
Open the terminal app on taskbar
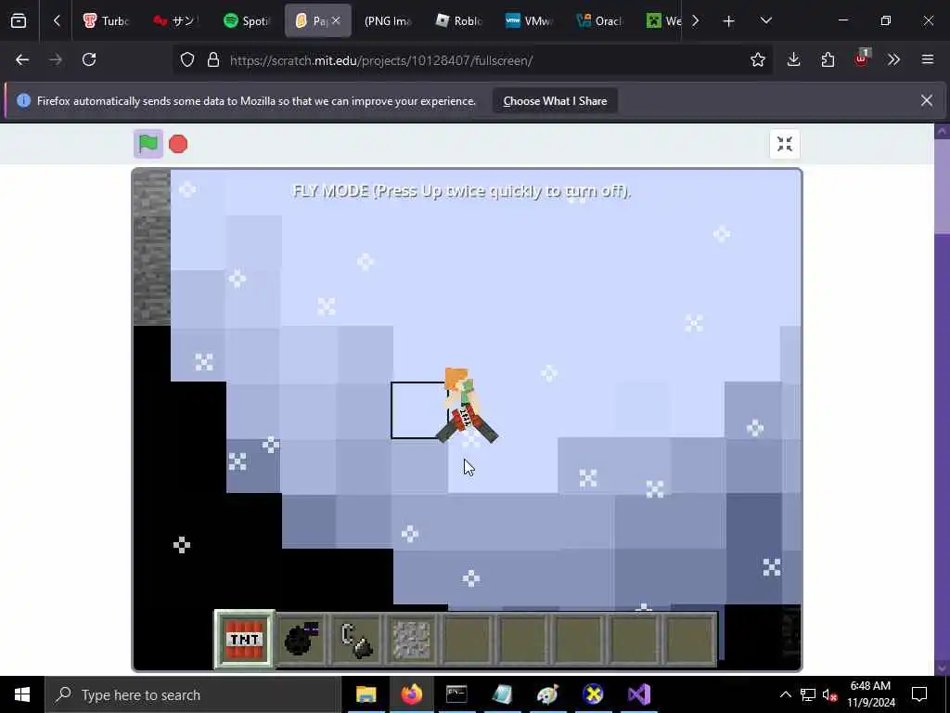(456, 694)
